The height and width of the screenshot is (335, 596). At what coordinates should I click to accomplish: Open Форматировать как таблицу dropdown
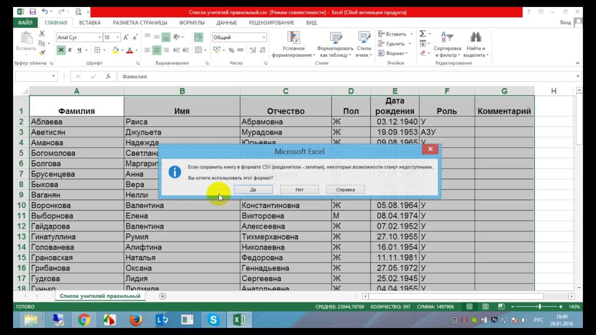[335, 45]
